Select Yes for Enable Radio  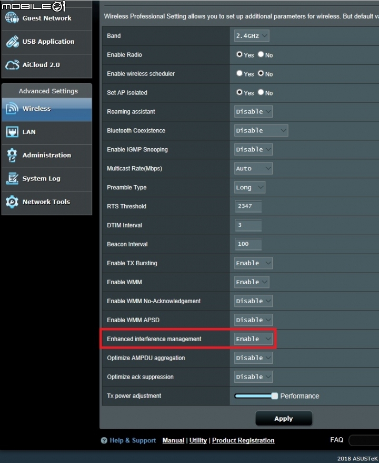pyautogui.click(x=240, y=54)
